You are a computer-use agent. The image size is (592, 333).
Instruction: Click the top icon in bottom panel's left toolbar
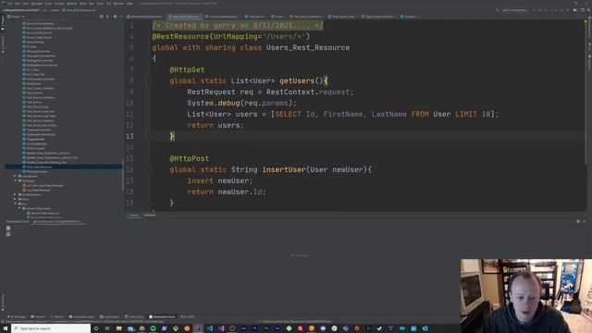(8, 228)
